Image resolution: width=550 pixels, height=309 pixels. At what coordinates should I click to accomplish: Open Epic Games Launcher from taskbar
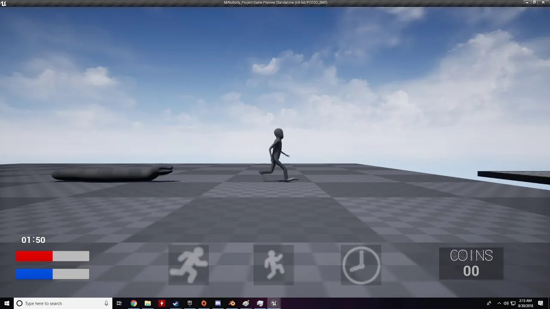[x=189, y=303]
